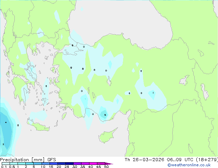Click the purple arrow above 50 mm
The image size is (218, 168).
click(109, 164)
